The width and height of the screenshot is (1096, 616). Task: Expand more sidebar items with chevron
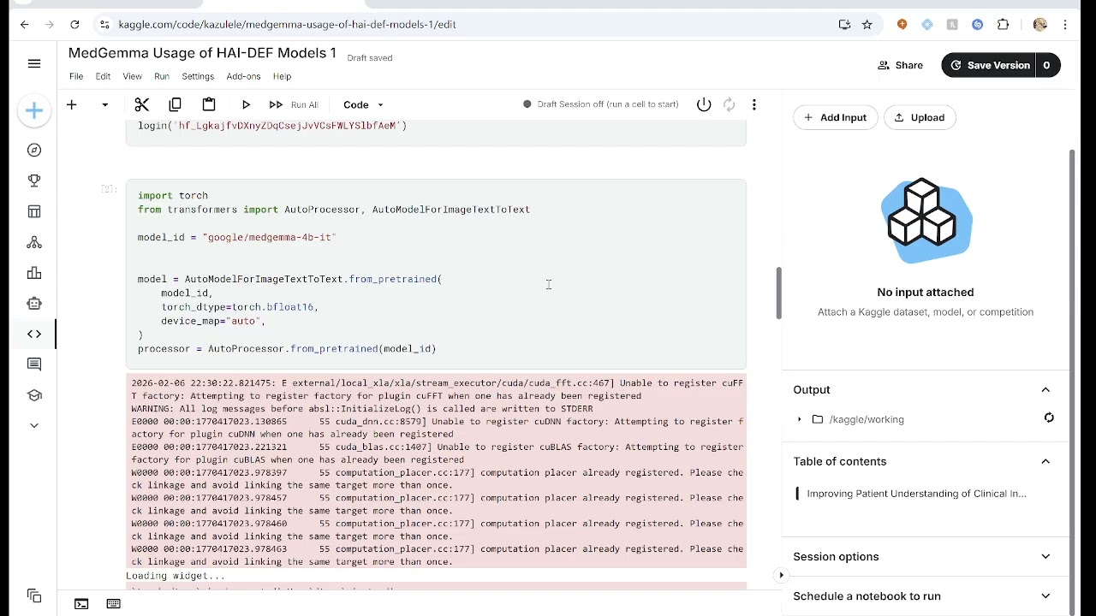(x=34, y=425)
